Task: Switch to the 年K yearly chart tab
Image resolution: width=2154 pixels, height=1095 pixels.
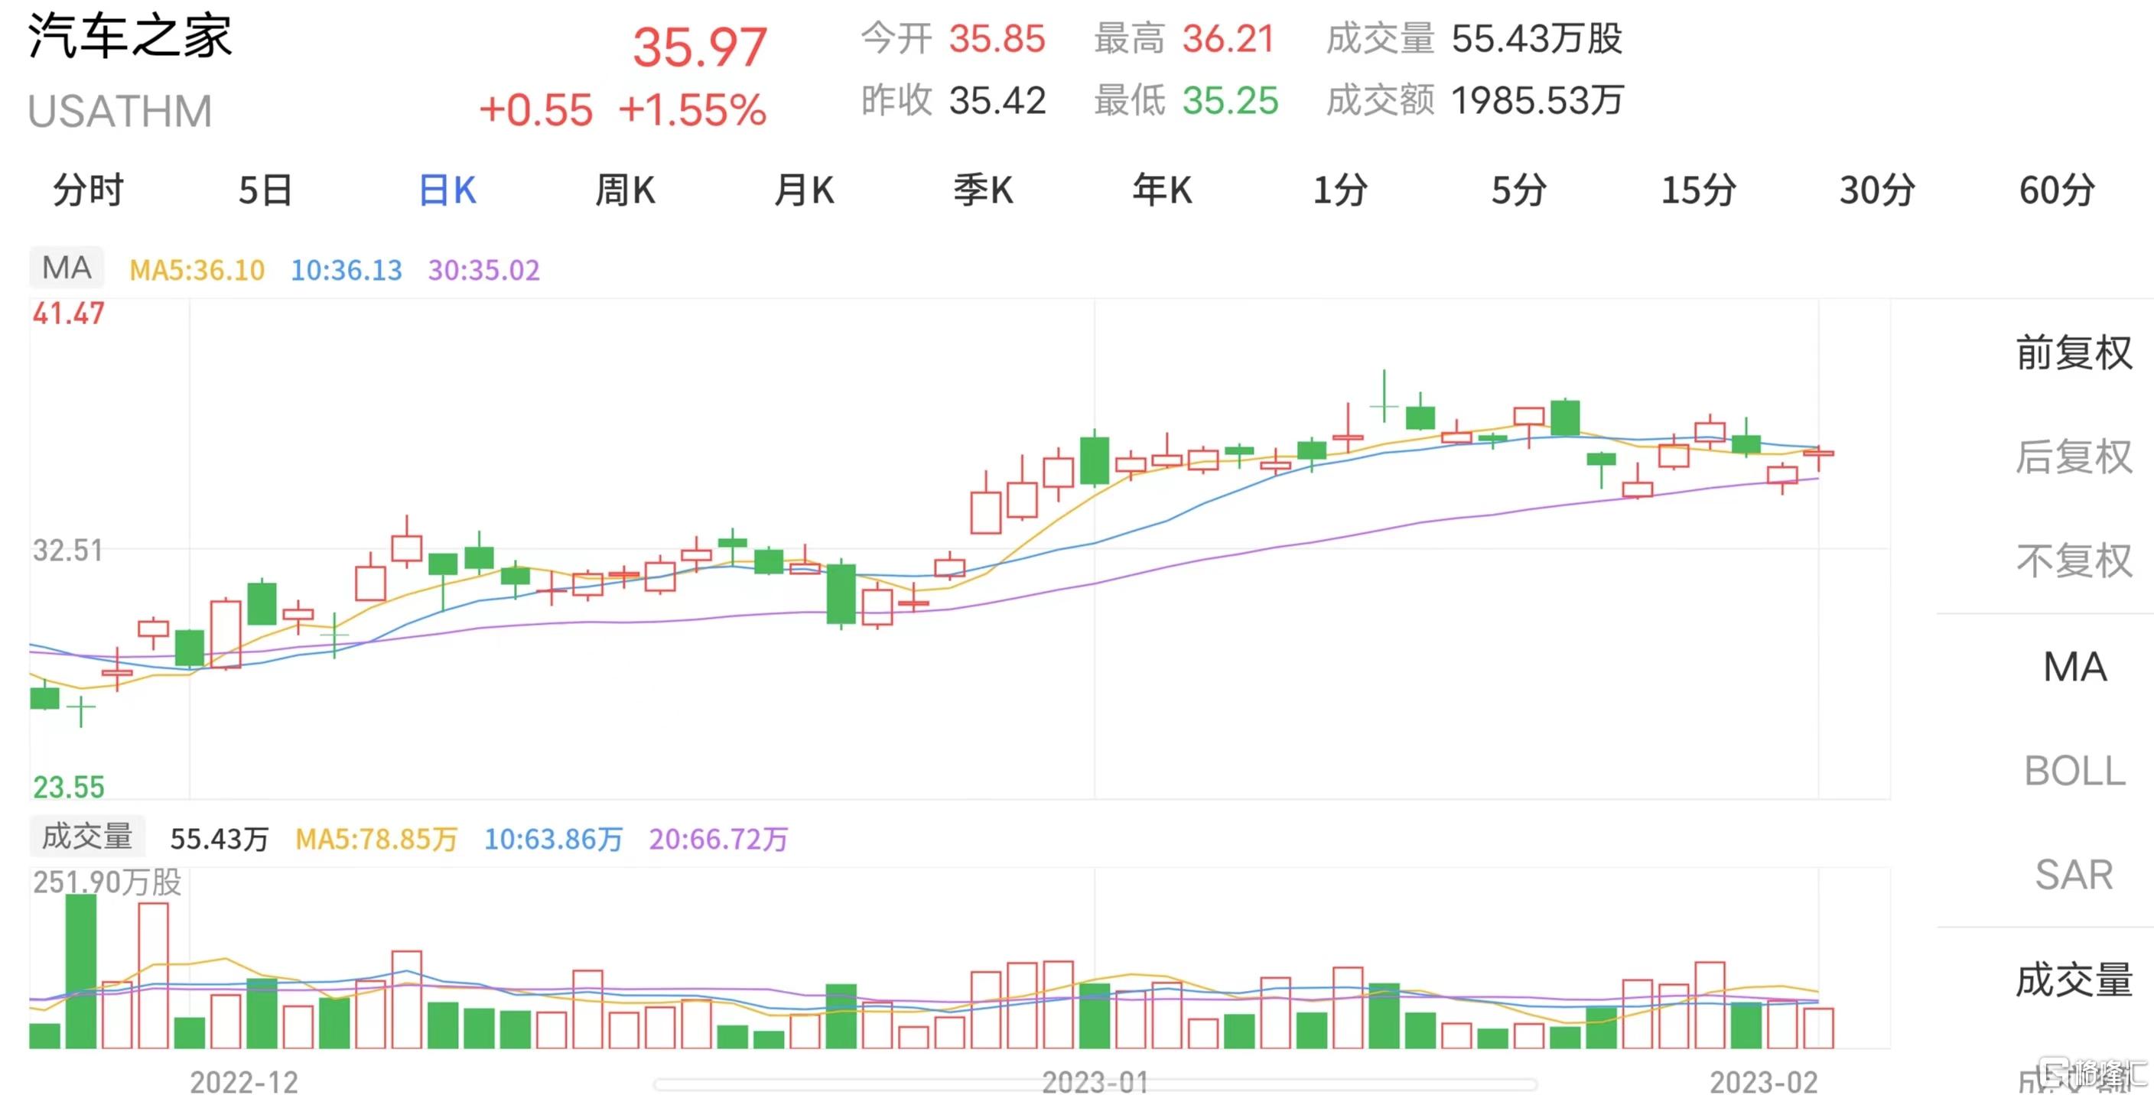Action: click(x=1163, y=190)
